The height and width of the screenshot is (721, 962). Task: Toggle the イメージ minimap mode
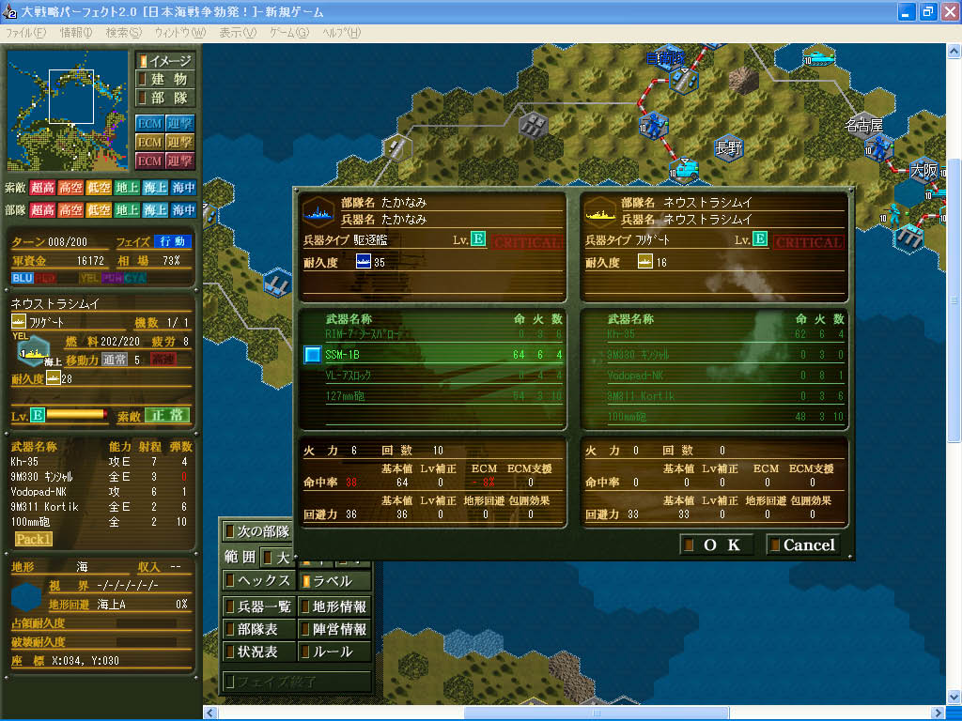coord(165,61)
